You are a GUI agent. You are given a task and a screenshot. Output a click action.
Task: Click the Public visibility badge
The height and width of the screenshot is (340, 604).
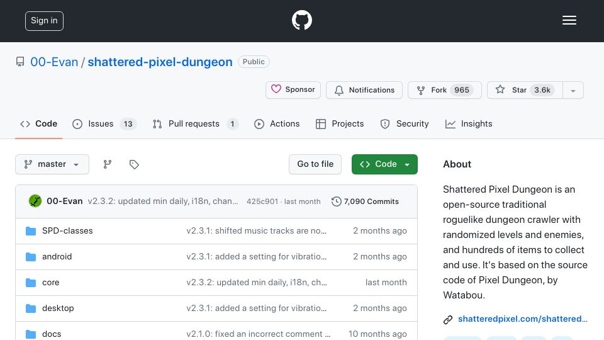click(254, 62)
